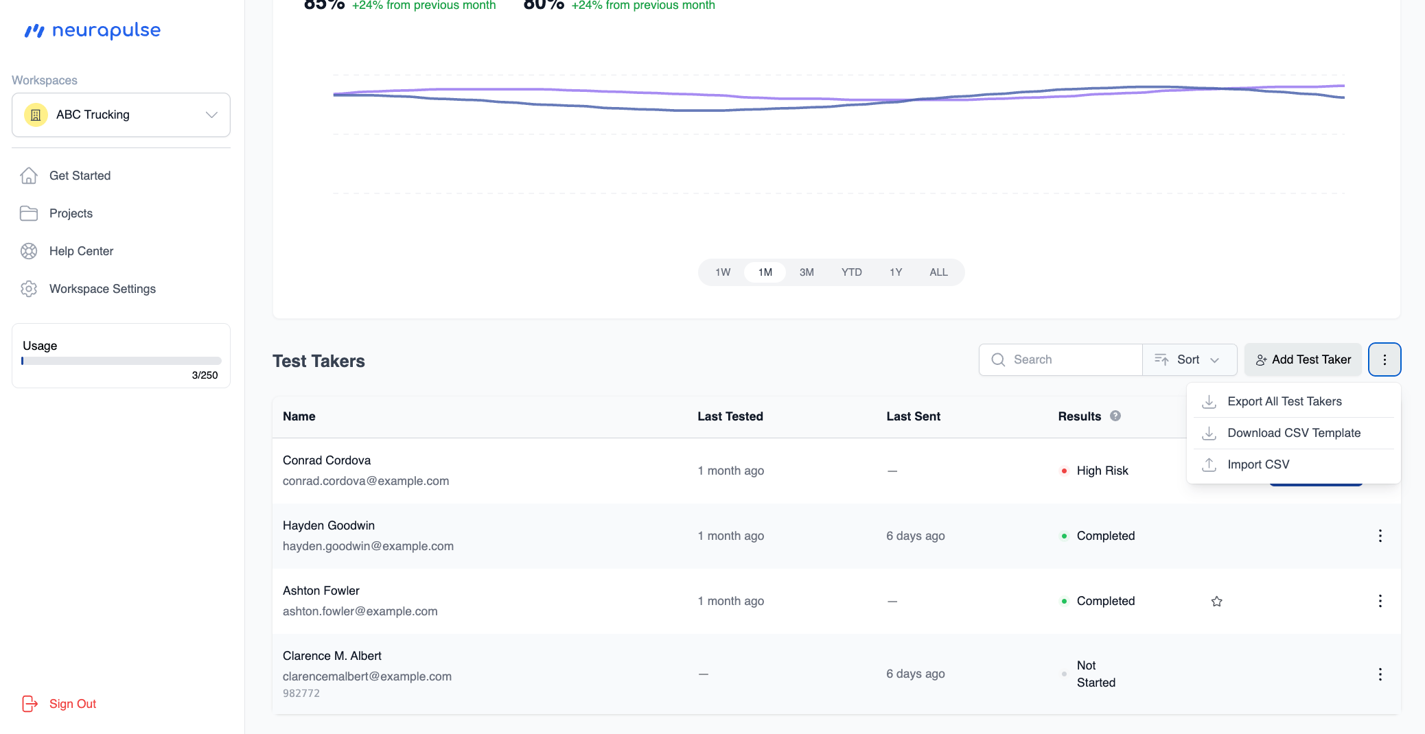Click the search magnifier icon
Screen dimensions: 1425x734
tap(998, 359)
